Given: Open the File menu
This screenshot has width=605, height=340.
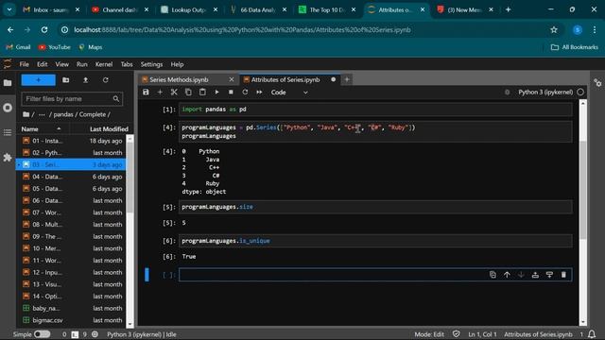Looking at the screenshot, I should (x=24, y=64).
